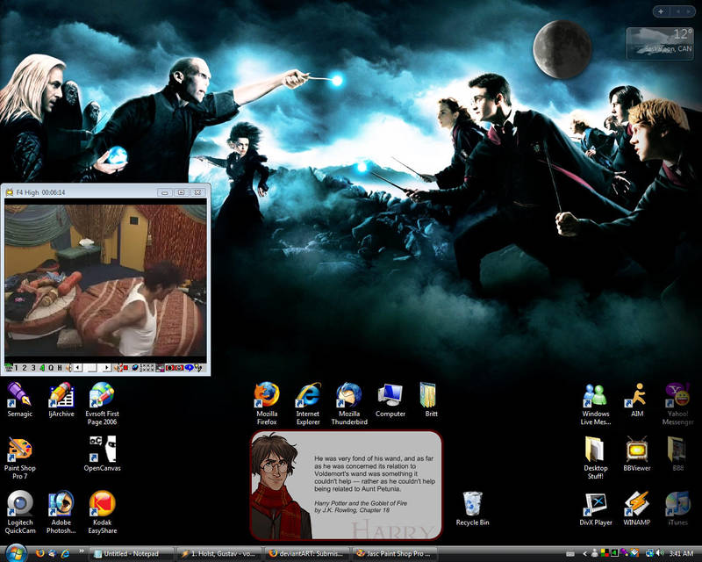The height and width of the screenshot is (562, 702).
Task: Expand the Quick Launch overflow chevron
Action: (81, 551)
